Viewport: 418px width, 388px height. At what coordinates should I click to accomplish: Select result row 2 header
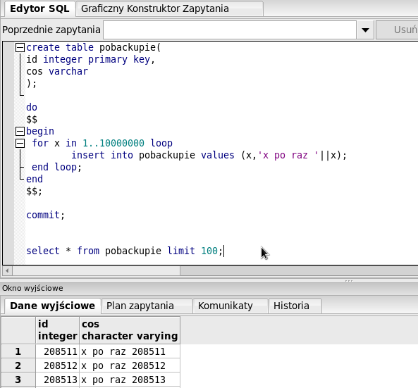(x=18, y=365)
